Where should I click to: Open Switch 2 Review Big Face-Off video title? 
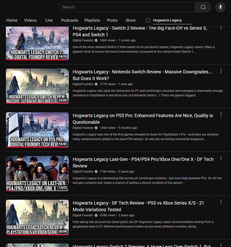[140, 31]
